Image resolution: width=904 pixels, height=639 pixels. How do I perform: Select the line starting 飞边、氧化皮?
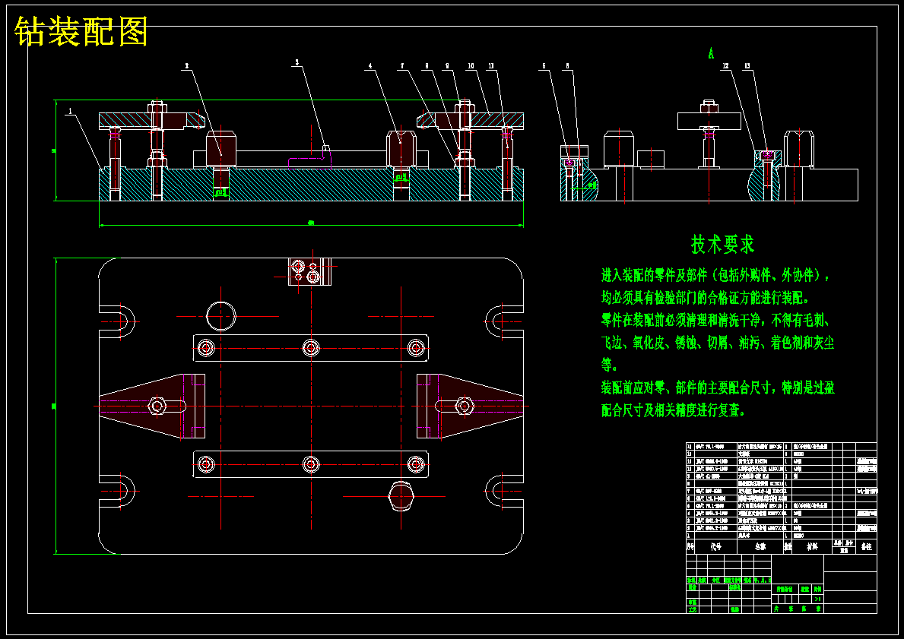click(x=717, y=343)
